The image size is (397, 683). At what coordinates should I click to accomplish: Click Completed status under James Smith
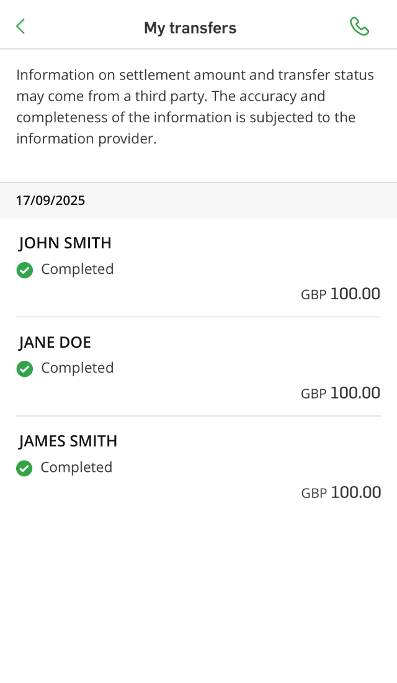(x=76, y=468)
